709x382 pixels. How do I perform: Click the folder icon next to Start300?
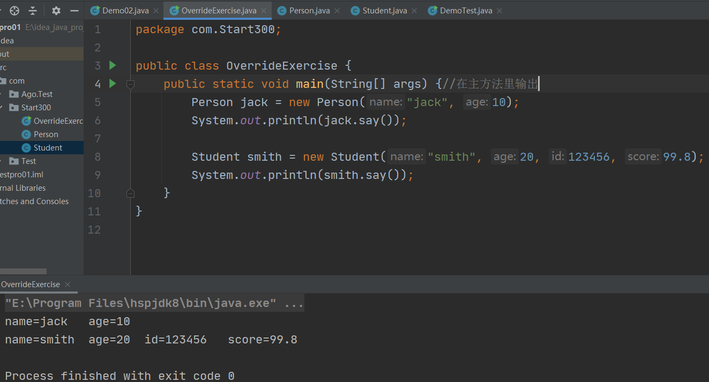(14, 108)
